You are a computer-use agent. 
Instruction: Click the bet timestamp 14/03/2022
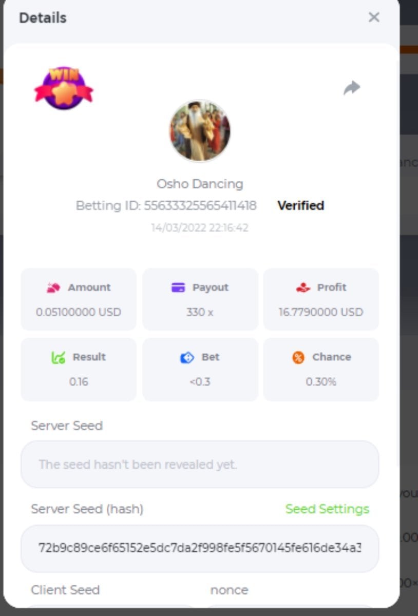199,227
